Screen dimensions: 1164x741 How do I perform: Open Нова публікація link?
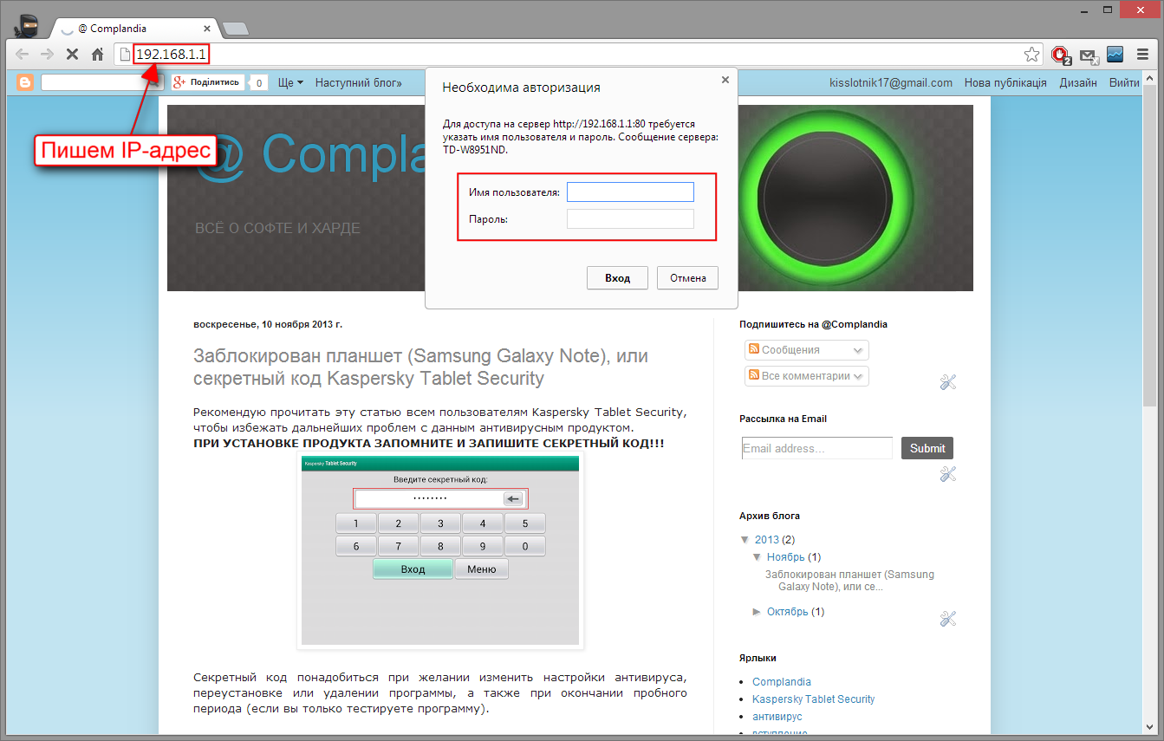point(1005,83)
